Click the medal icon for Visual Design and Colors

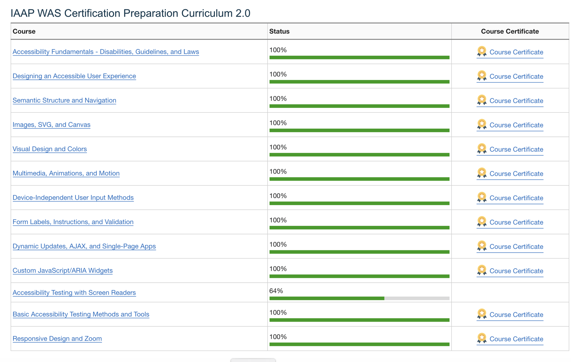[482, 149]
